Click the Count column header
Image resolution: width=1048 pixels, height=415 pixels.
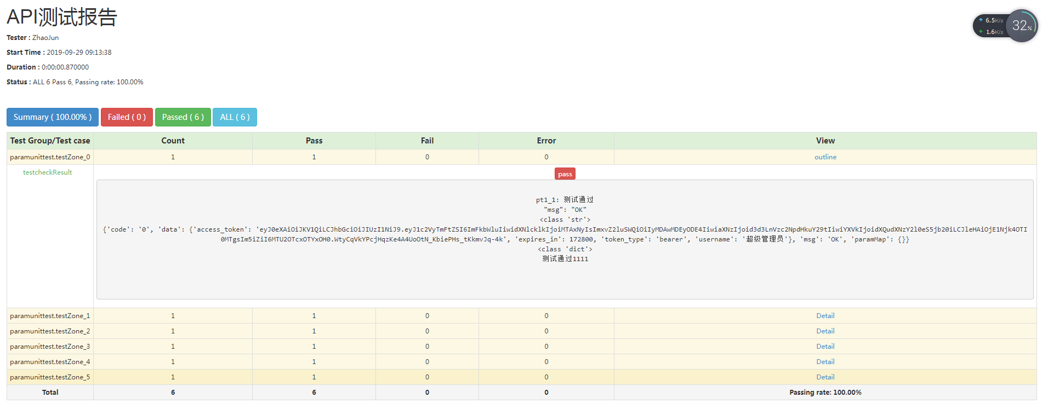173,141
